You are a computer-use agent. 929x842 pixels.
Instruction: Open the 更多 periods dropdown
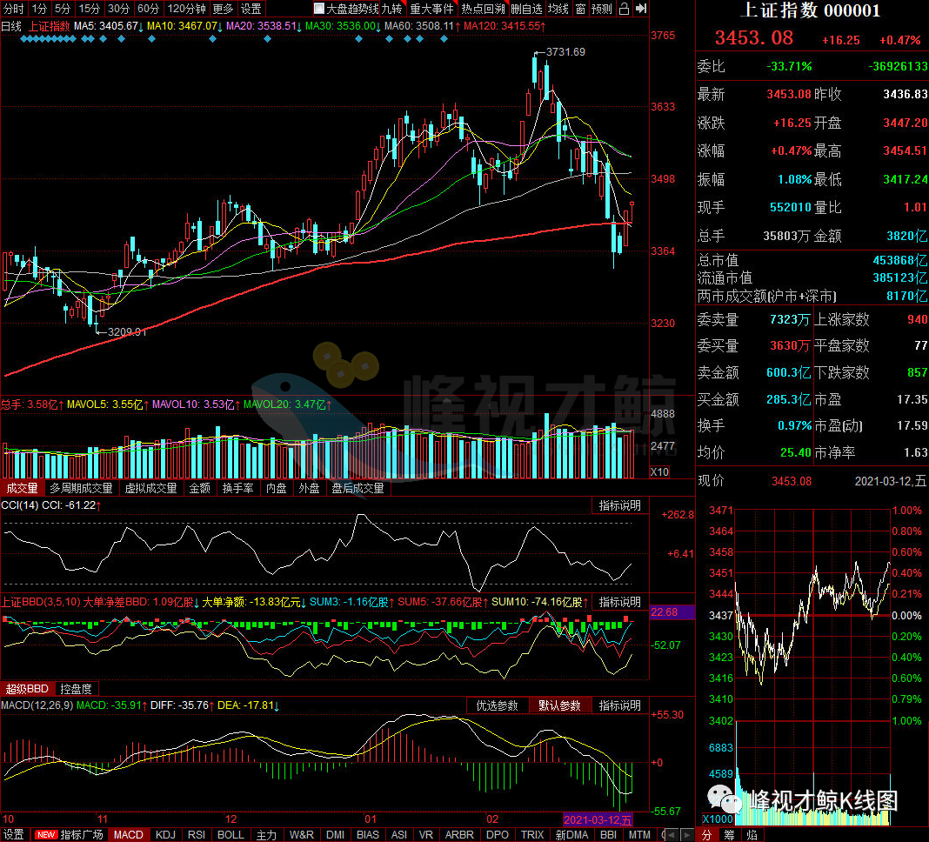click(x=223, y=9)
